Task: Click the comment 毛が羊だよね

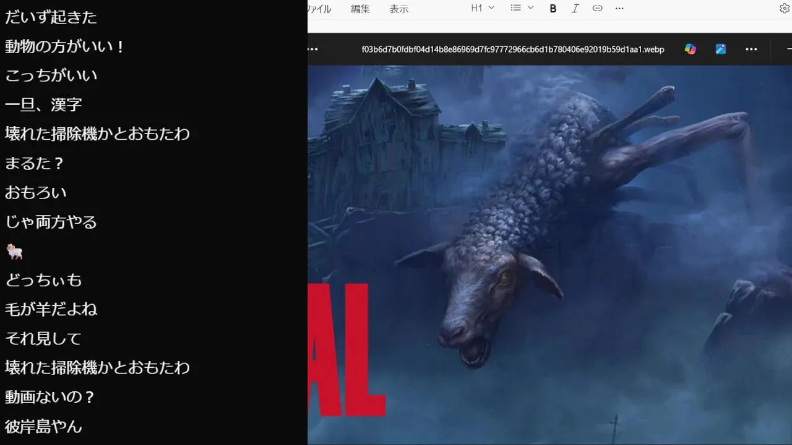Action: pos(51,309)
